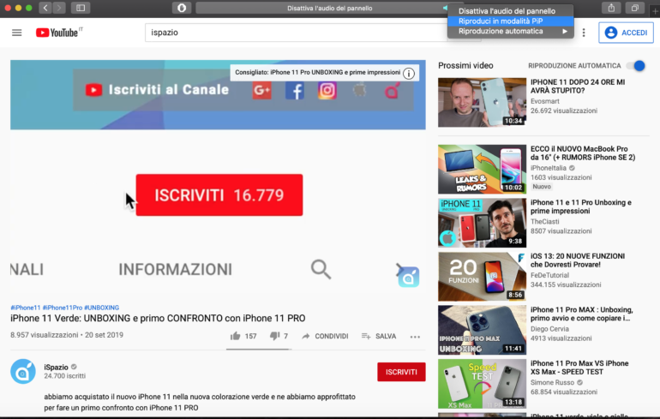Image resolution: width=660 pixels, height=419 pixels.
Task: Expand Riproduzione automatica submenu
Action: coord(510,31)
